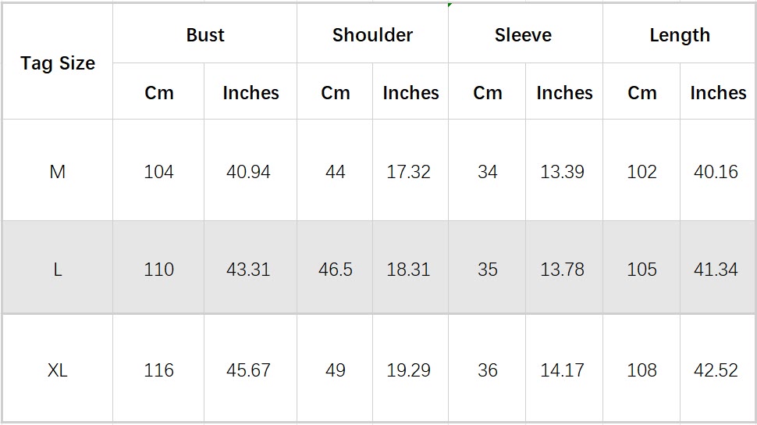Image resolution: width=757 pixels, height=425 pixels.
Task: Click the 45.67 bust inches cell
Action: tap(249, 370)
